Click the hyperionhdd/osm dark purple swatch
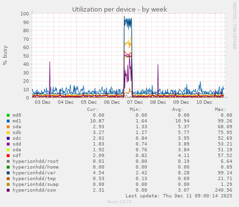 pos(8,190)
